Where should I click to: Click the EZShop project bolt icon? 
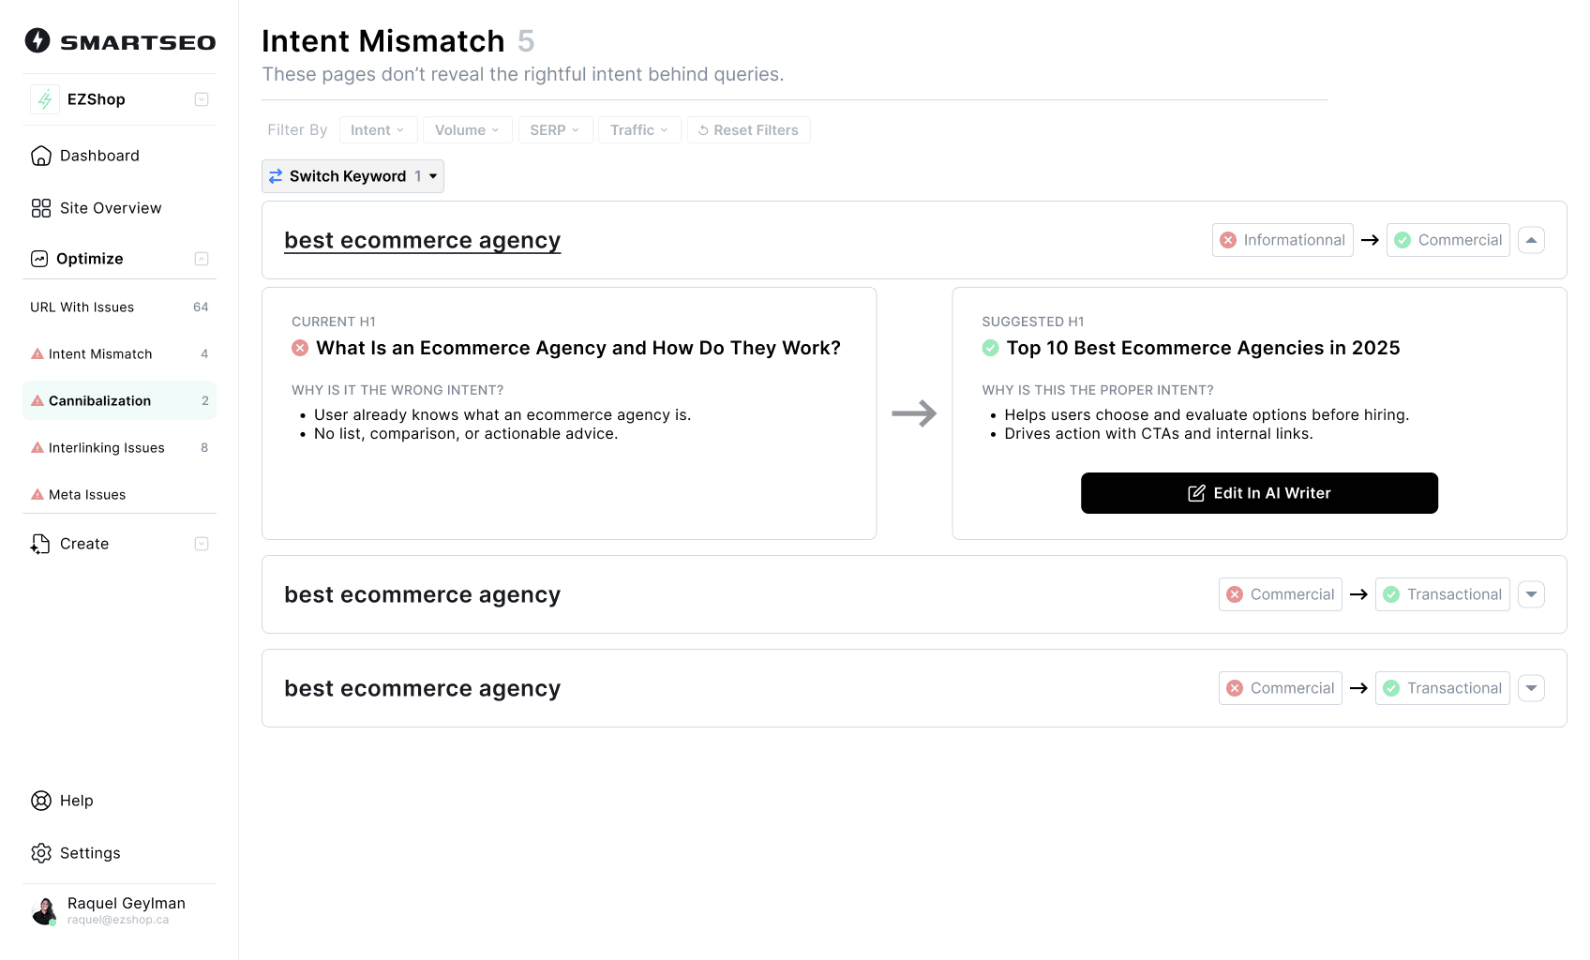[45, 99]
